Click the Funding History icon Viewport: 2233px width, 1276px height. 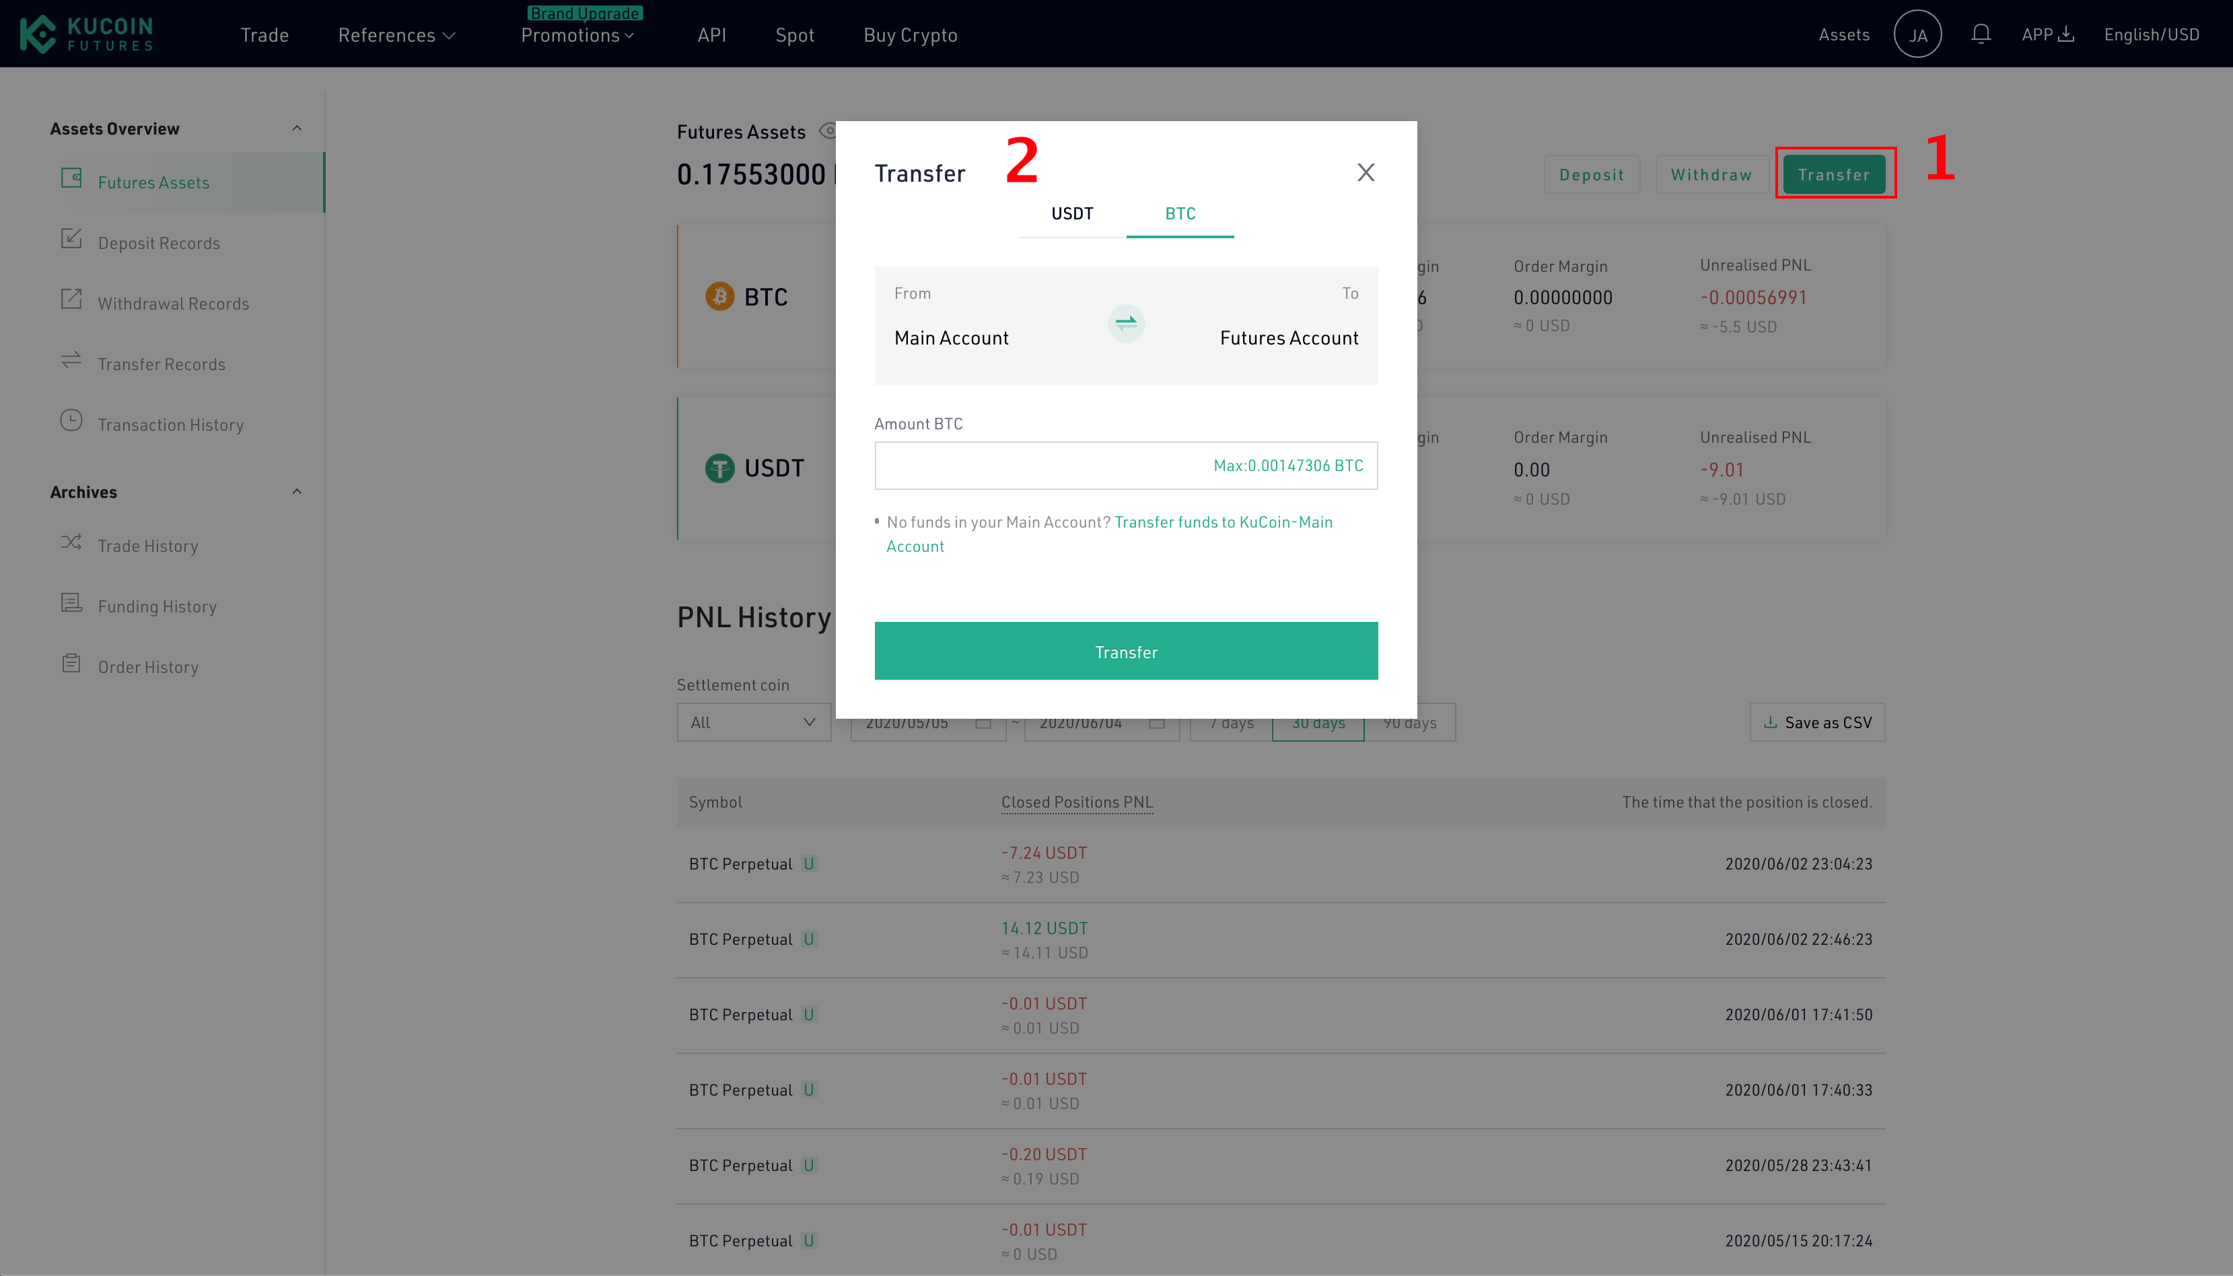click(72, 603)
